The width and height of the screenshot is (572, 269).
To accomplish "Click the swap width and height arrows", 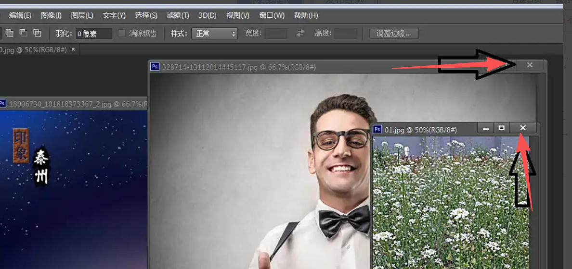I will coord(300,33).
